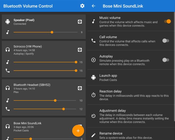Open Scirocco (VW Phone) device settings
Viewport: 175px width, 140px height.
(80, 50)
